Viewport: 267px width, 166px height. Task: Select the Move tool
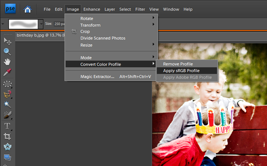point(8,41)
